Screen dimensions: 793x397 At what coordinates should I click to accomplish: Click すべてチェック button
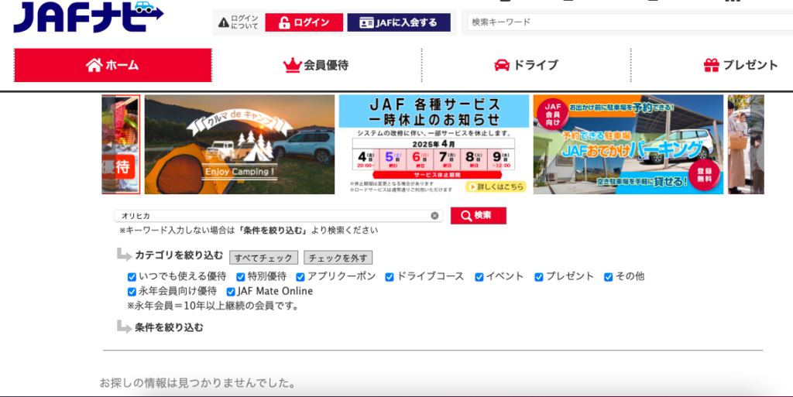(263, 258)
